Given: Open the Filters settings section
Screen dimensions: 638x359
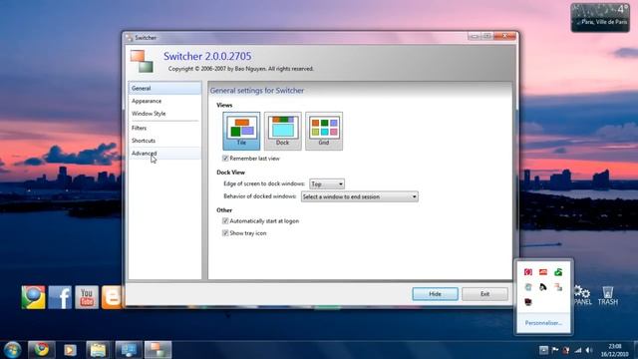Looking at the screenshot, I should 164,128.
